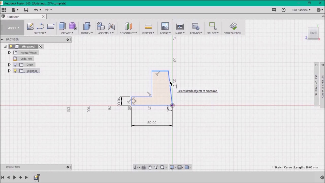
Task: Select the Create Form tool
Action: 72,26
